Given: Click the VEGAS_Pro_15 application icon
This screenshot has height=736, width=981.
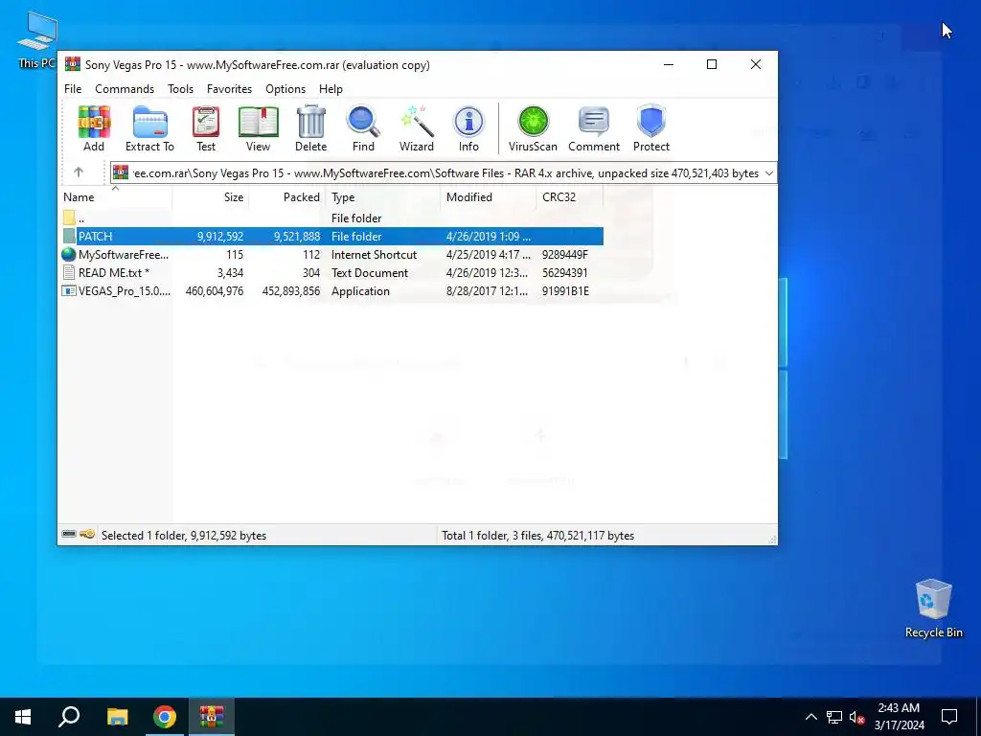Looking at the screenshot, I should coord(69,290).
